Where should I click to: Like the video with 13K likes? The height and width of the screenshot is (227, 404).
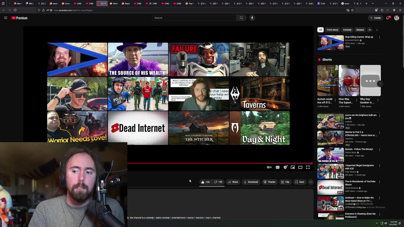pos(205,182)
